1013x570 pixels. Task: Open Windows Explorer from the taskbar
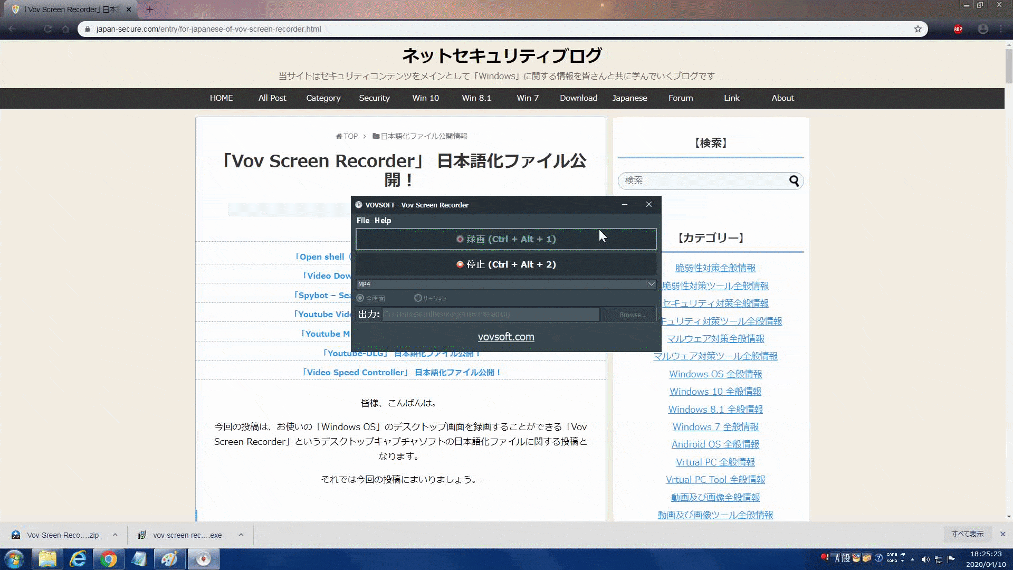click(x=47, y=559)
